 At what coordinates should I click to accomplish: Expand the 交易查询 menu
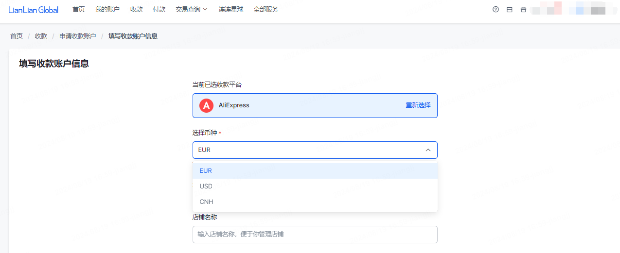191,9
